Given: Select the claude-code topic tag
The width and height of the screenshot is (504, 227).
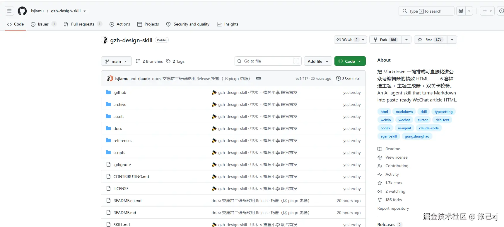Looking at the screenshot, I should tap(429, 128).
